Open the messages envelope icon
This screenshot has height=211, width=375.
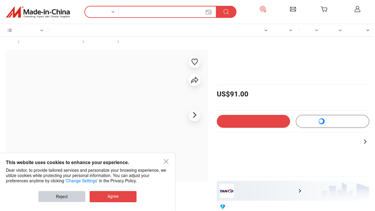pos(293,9)
